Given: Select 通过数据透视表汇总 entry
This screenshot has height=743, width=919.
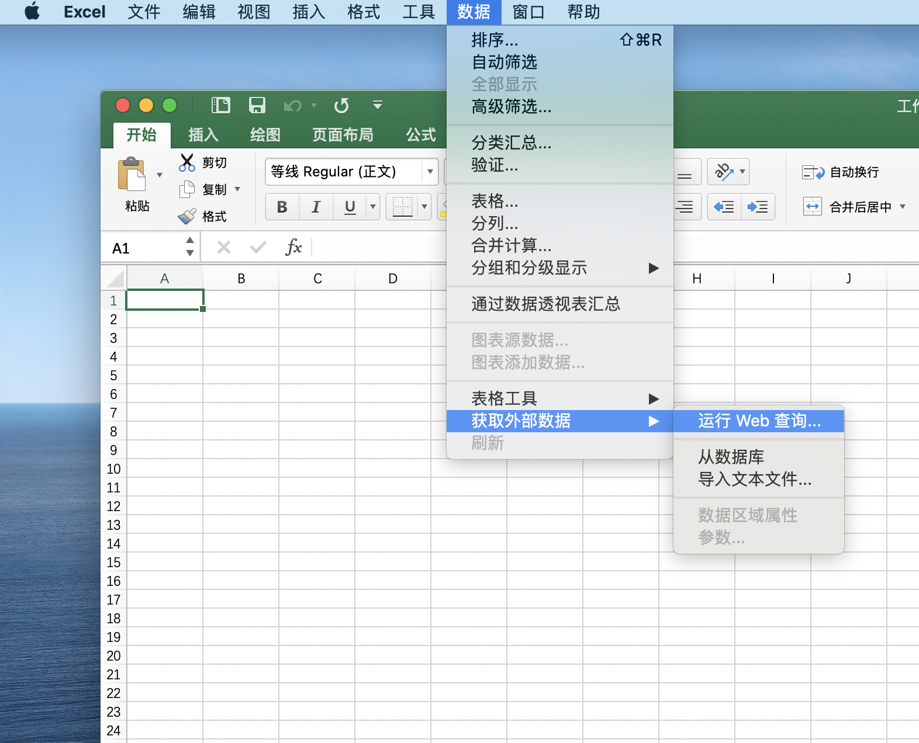Looking at the screenshot, I should 560,304.
